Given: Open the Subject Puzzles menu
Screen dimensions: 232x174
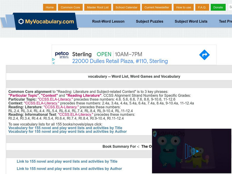Looking at the screenshot, I should [149, 21].
